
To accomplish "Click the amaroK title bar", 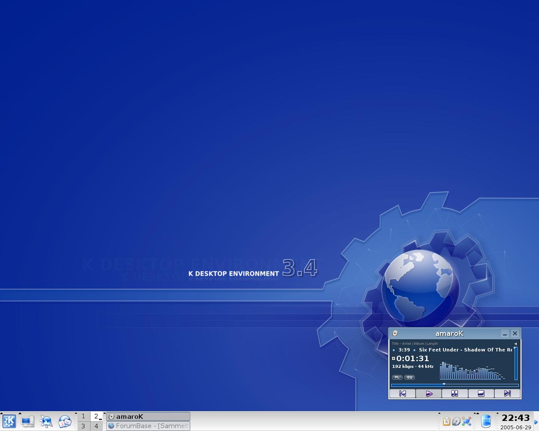I will click(449, 333).
